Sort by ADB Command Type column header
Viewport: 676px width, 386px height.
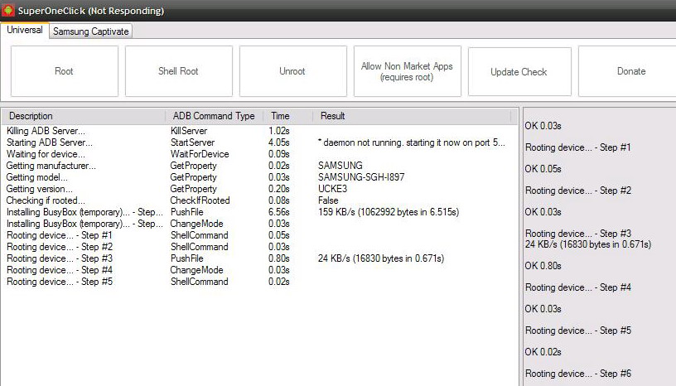215,116
